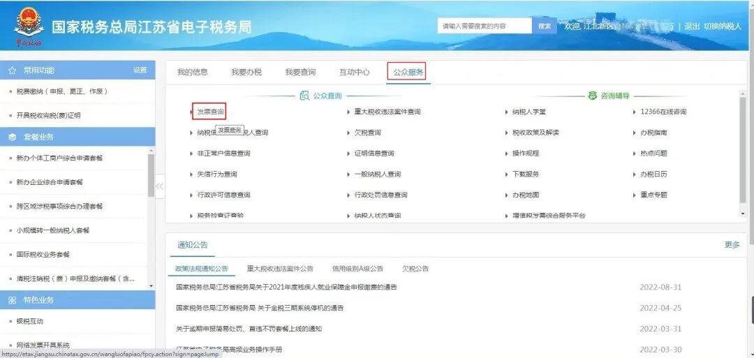Open 证明信息查询 link

click(374, 154)
